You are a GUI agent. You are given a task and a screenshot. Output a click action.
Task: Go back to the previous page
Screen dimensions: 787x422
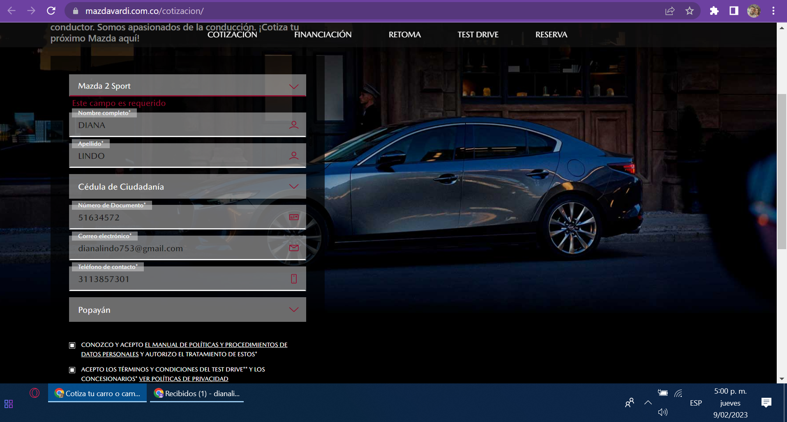point(12,11)
